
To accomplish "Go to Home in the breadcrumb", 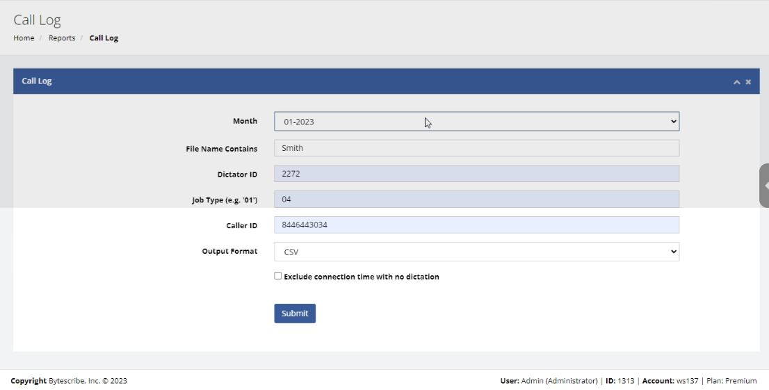I will [x=24, y=38].
